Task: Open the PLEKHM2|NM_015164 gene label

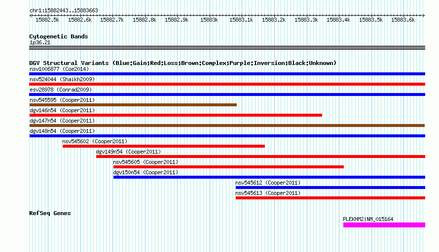Action: (x=368, y=220)
